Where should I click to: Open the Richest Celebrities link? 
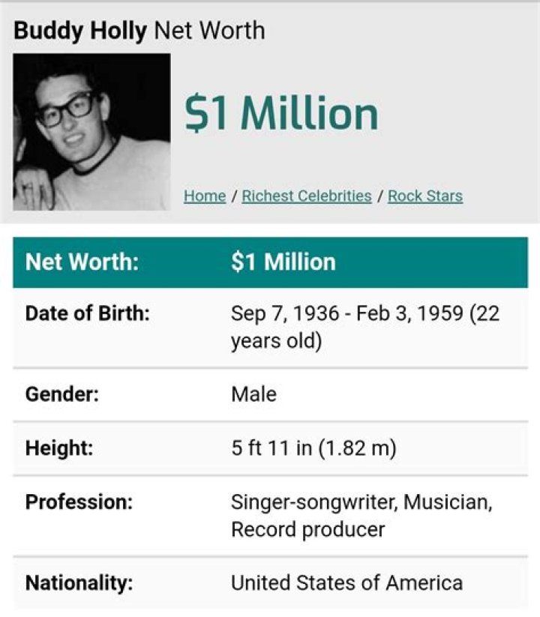point(307,196)
